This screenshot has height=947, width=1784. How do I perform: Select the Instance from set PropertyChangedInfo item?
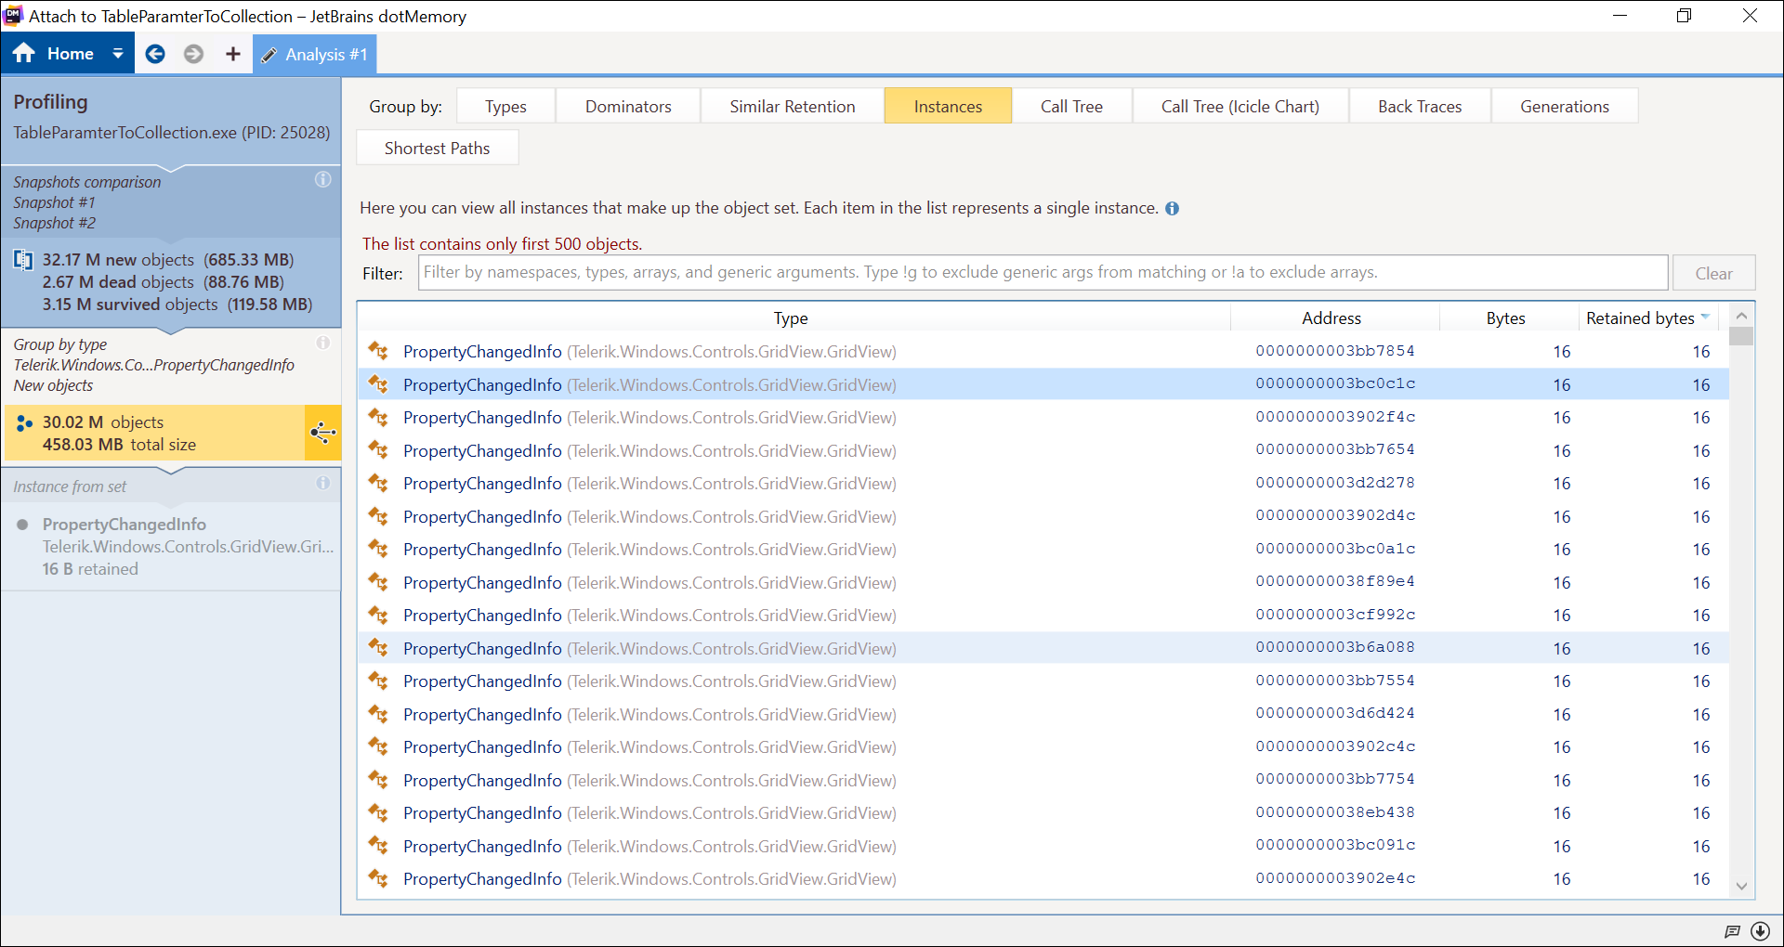[x=171, y=546]
